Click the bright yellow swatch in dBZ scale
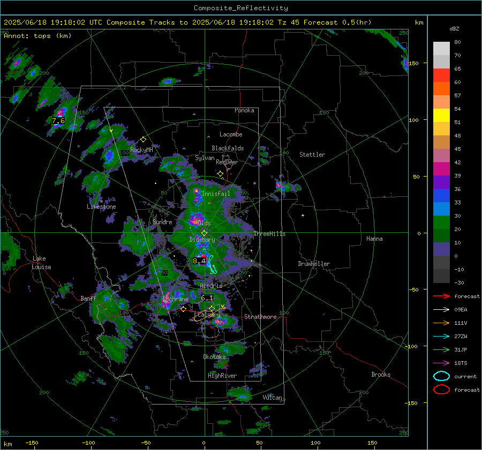482x450 pixels. pos(441,115)
